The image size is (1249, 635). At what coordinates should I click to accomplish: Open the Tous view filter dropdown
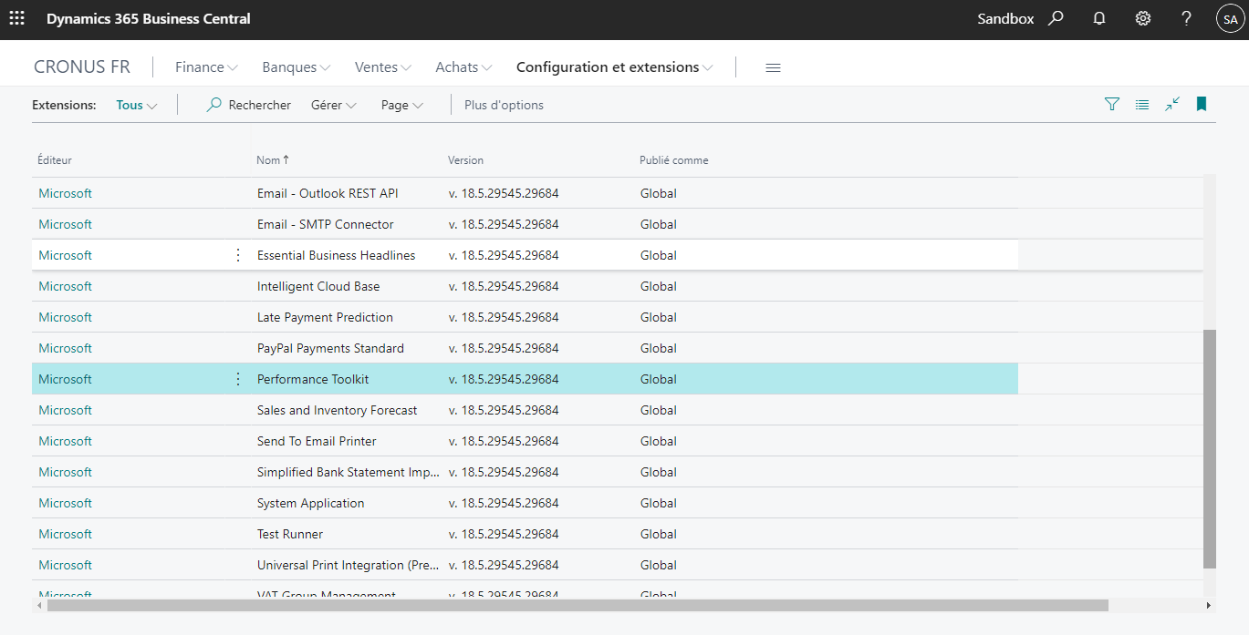click(137, 105)
